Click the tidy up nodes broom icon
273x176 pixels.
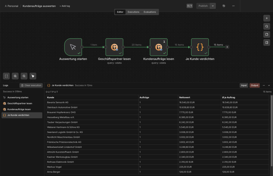[33, 76]
